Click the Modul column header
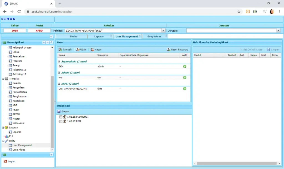The height and width of the screenshot is (169, 284). (210, 55)
